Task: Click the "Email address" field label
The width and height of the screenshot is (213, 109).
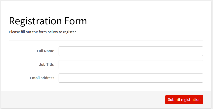Action: coord(42,78)
